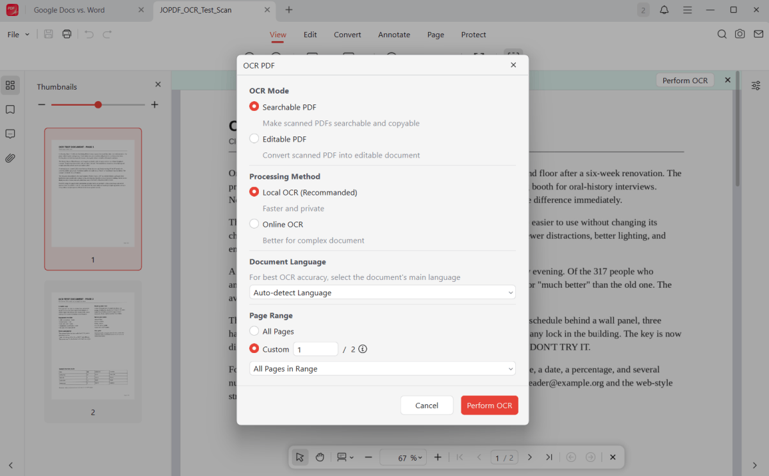The width and height of the screenshot is (769, 476).
Task: Open the notifications bell icon
Action: 665,10
